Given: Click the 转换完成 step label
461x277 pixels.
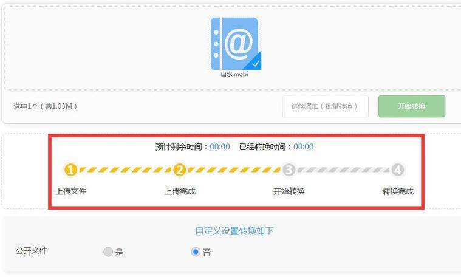Looking at the screenshot, I should (x=398, y=191).
